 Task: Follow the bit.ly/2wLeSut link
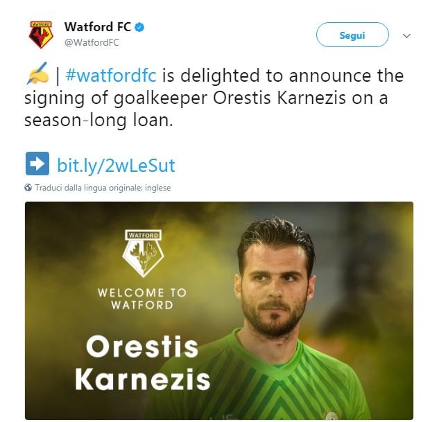pos(116,165)
